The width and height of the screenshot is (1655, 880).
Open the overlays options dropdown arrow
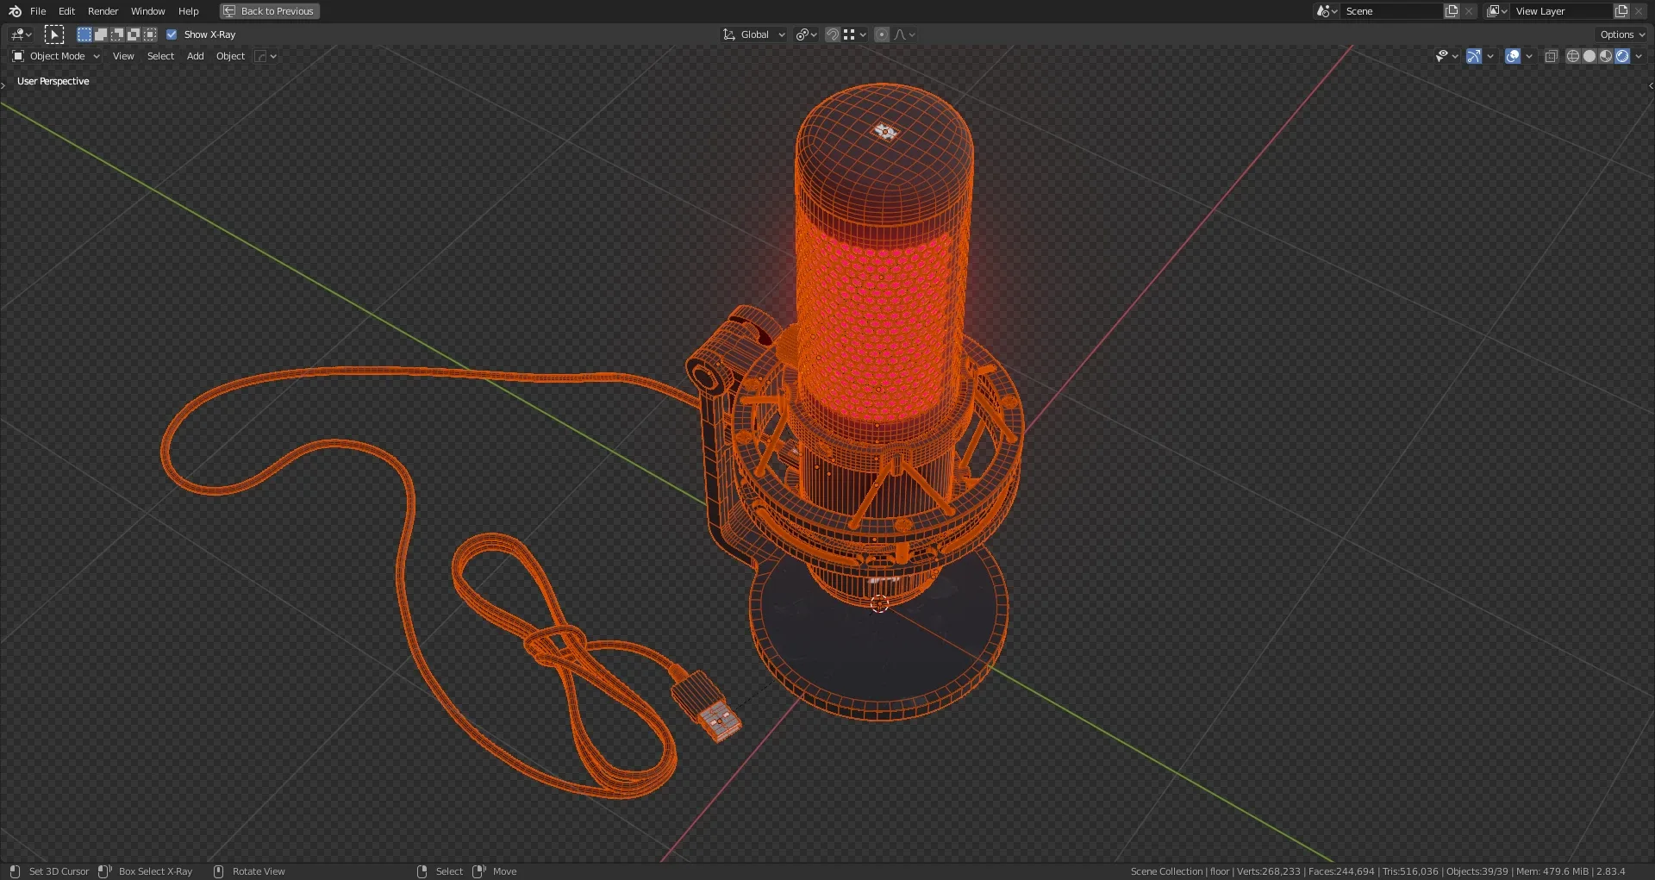point(1529,56)
